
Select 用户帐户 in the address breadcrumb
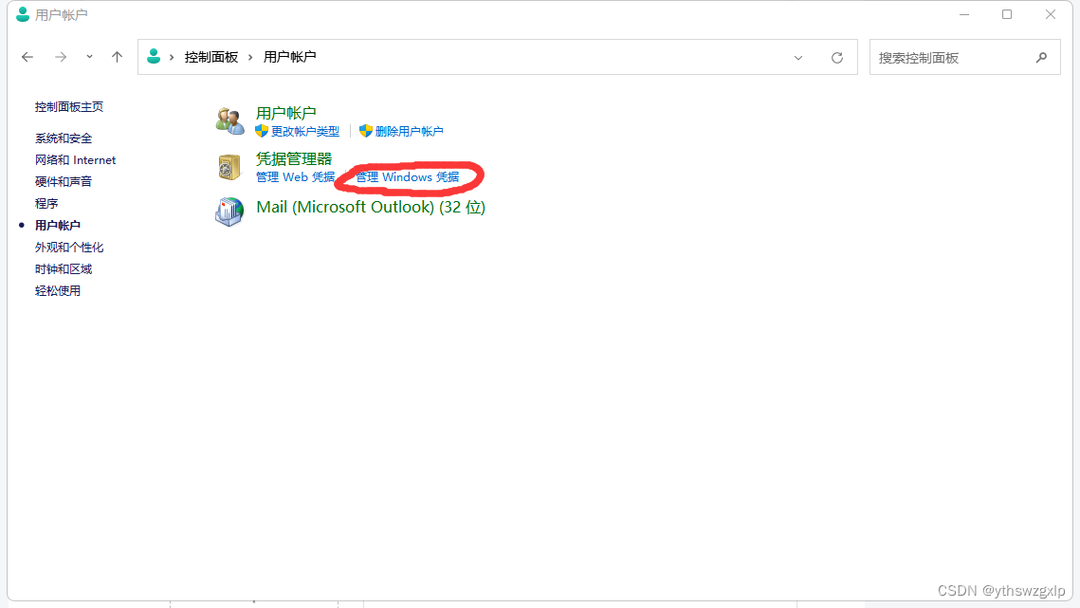[x=290, y=57]
